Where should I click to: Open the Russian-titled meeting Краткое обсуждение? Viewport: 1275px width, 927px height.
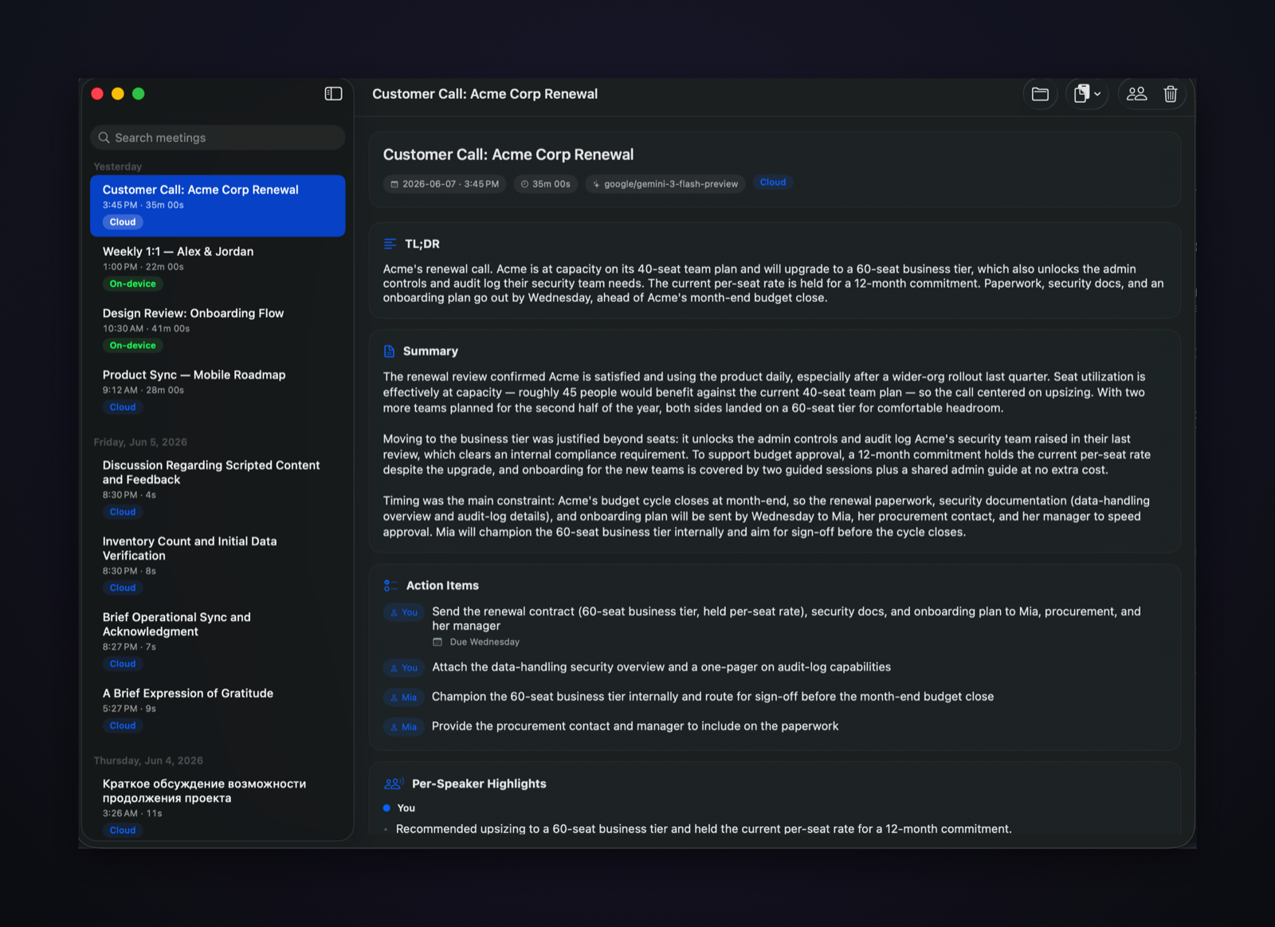click(x=218, y=805)
